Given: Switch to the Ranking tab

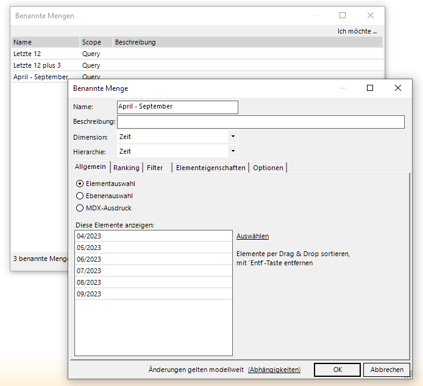Looking at the screenshot, I should tap(126, 168).
